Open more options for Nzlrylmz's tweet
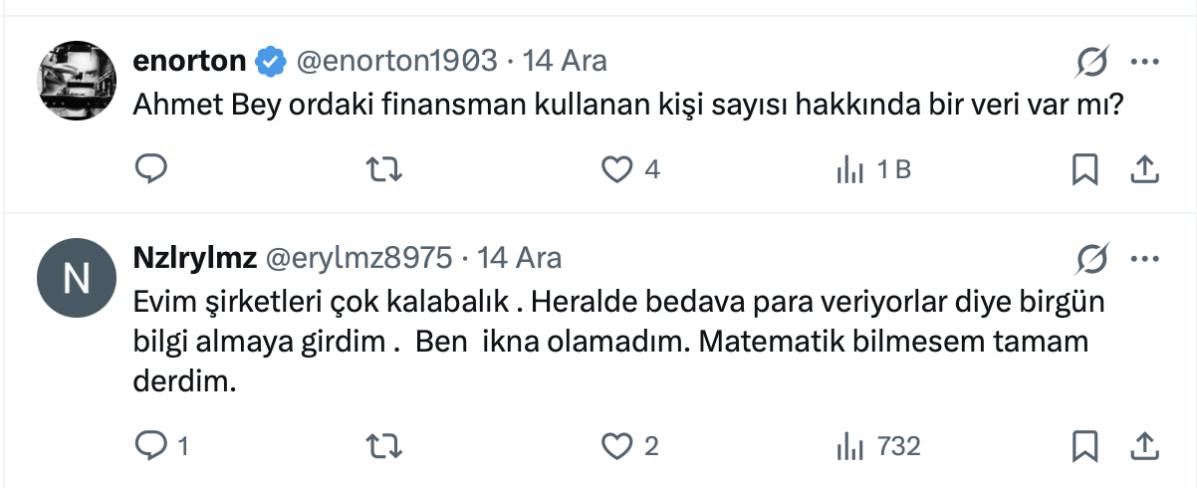 (1144, 260)
